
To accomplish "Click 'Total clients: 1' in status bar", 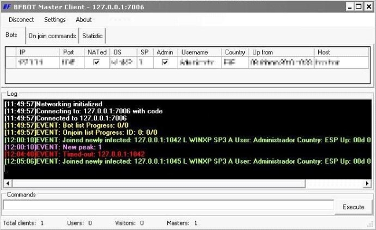I will 23,223.
